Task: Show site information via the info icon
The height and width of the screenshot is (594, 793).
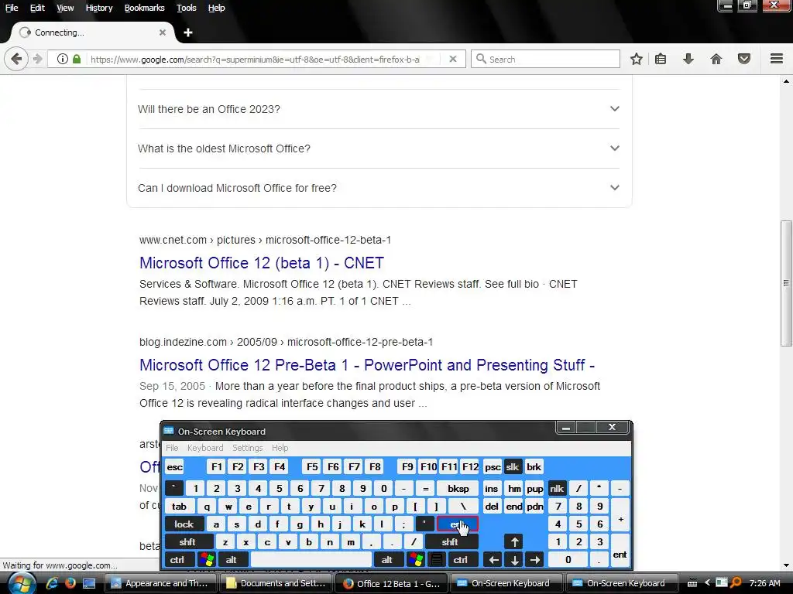Action: 62,59
